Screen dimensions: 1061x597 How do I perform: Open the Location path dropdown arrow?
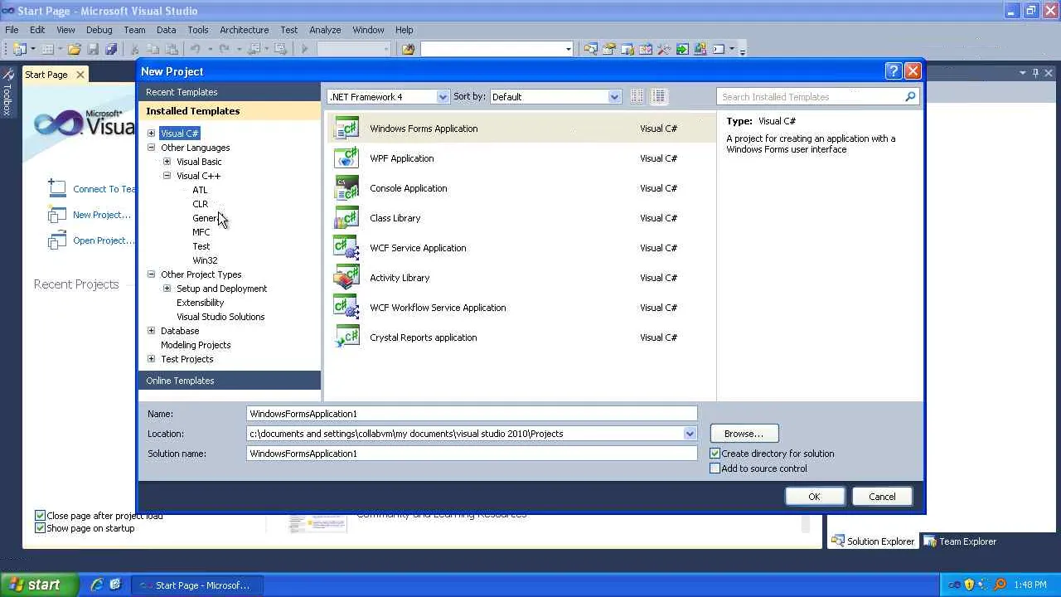(690, 434)
